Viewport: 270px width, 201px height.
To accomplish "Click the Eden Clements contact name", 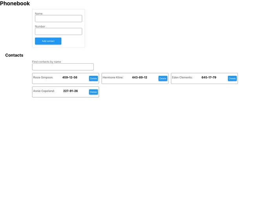I will [182, 78].
